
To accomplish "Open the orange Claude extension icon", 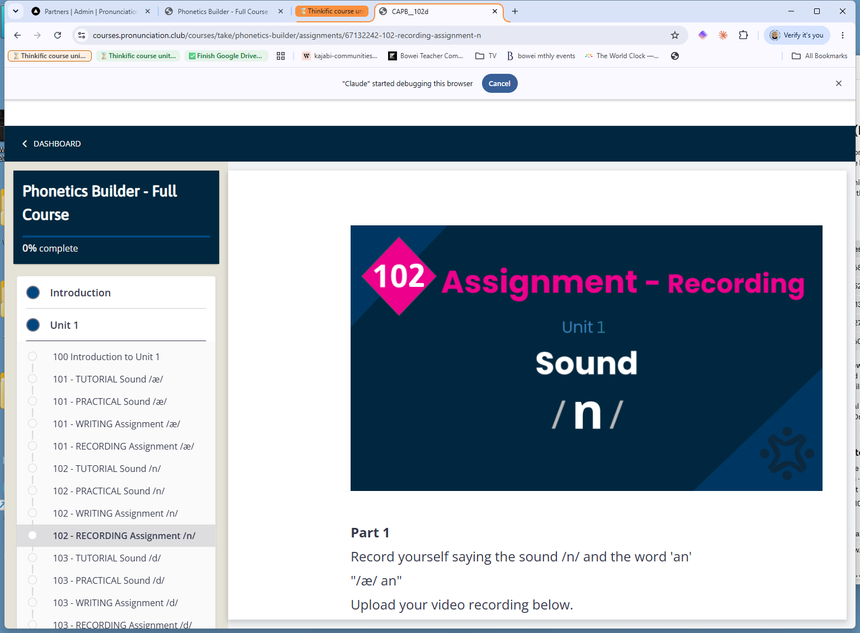I will [723, 35].
